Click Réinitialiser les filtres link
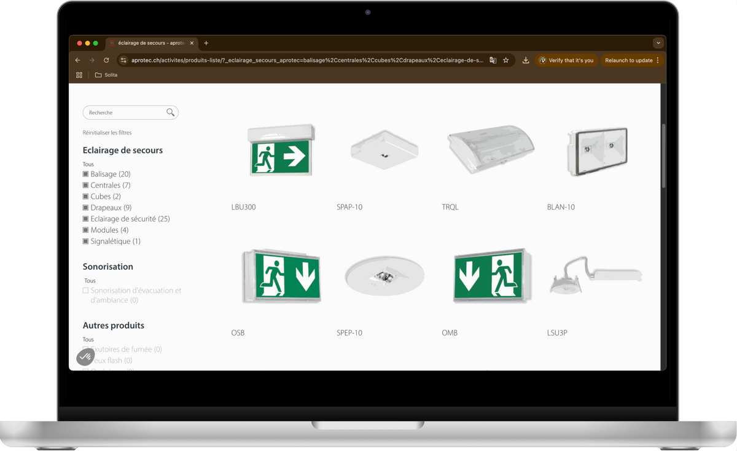Viewport: 737px width, 451px height. click(x=107, y=133)
